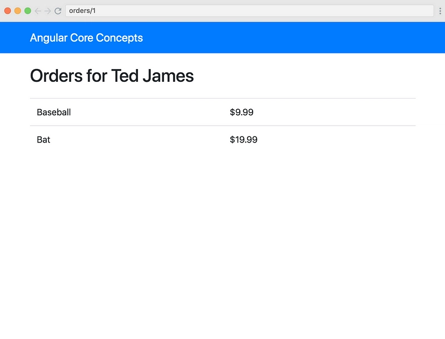
Task: Click the browser back arrow
Action: (38, 11)
